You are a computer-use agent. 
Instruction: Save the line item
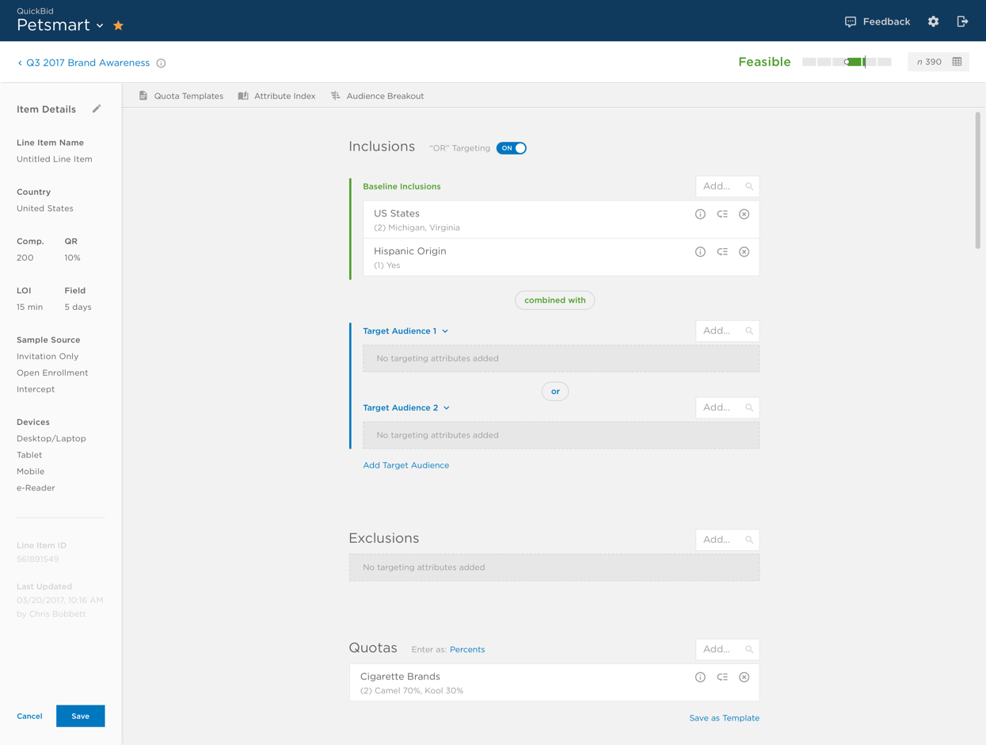[80, 716]
